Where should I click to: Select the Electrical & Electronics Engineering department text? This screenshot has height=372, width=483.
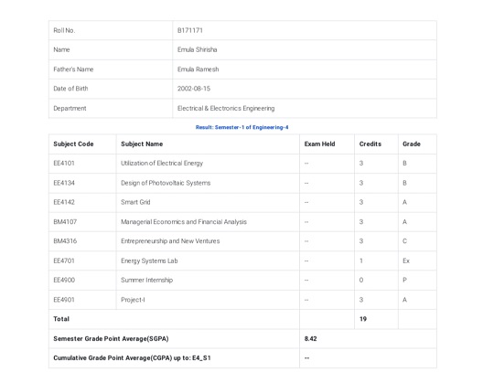coord(226,108)
